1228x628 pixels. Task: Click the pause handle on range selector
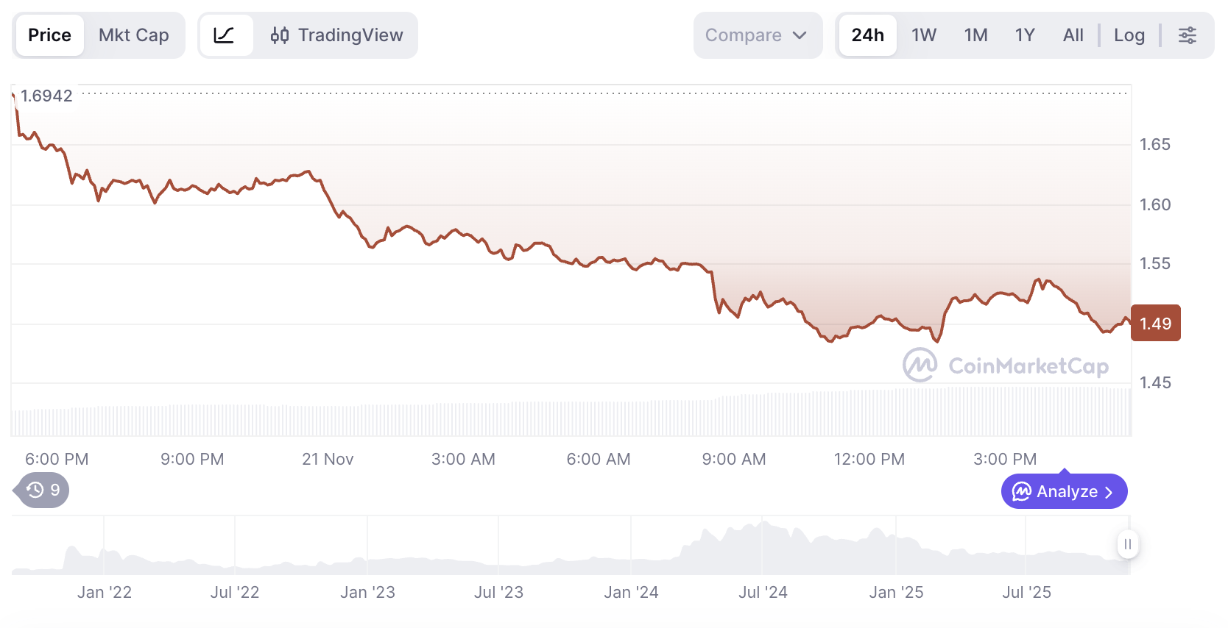point(1127,545)
